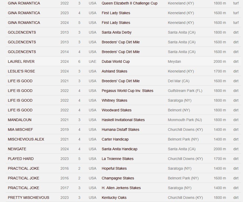Select Del Mar (CA) venue
This screenshot has width=243, height=202.
(179, 81)
